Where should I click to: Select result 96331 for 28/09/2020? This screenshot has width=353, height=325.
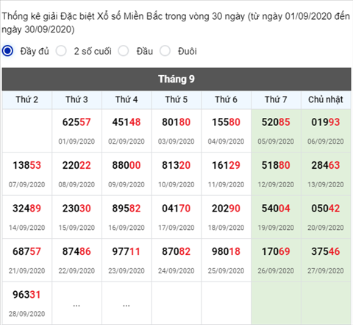[26, 295]
